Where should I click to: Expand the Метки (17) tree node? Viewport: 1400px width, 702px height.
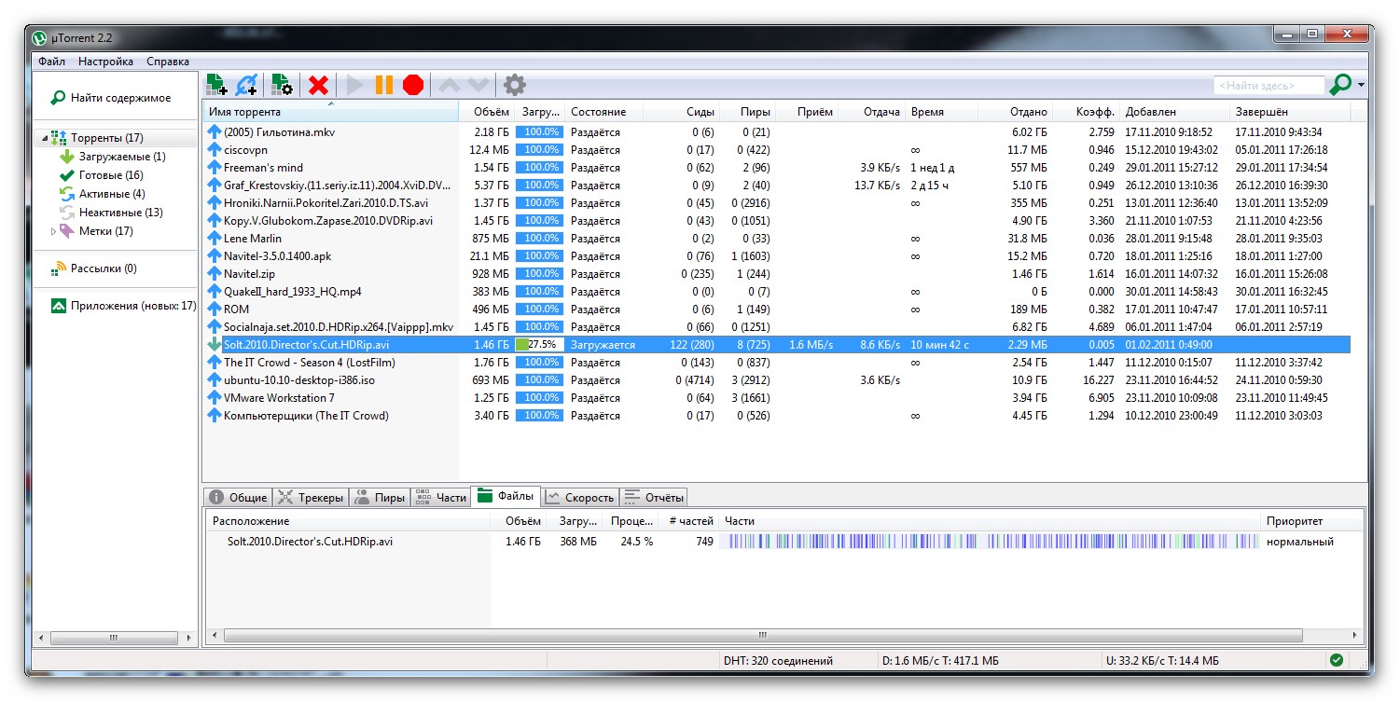pos(53,231)
